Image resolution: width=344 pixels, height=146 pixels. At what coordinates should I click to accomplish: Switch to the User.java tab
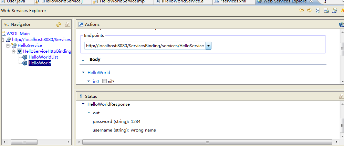[16, 1]
